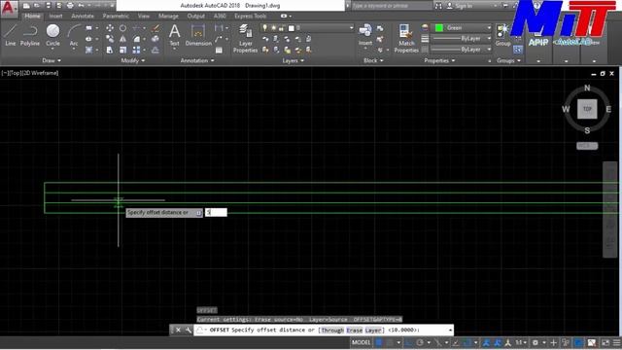This screenshot has width=622, height=350.
Task: Open Layer Properties manager
Action: click(x=246, y=38)
